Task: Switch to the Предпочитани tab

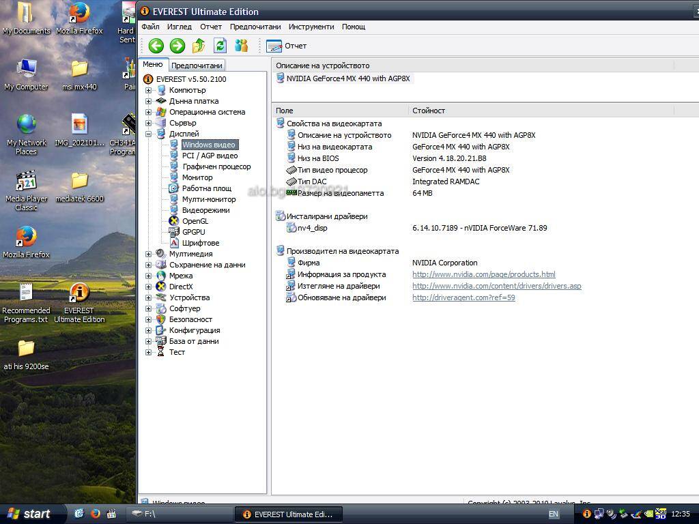Action: point(197,65)
